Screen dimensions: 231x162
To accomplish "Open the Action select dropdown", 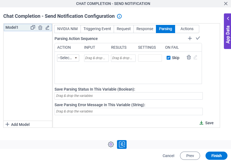I will tap(68, 58).
